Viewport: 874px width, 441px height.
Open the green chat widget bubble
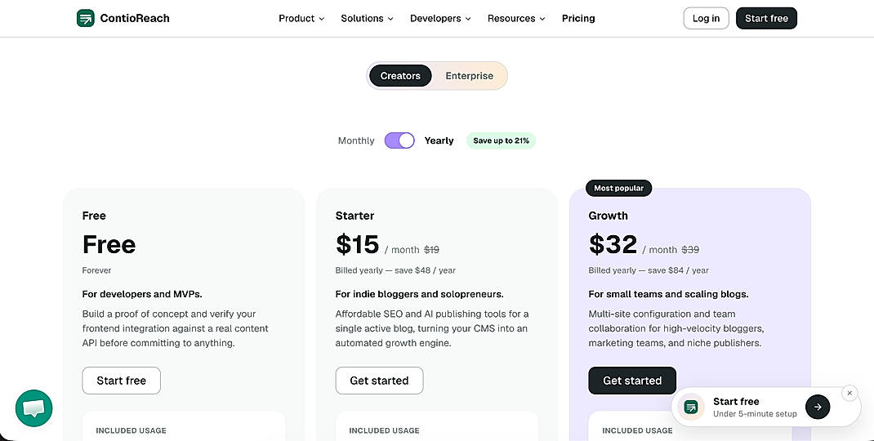(x=34, y=408)
